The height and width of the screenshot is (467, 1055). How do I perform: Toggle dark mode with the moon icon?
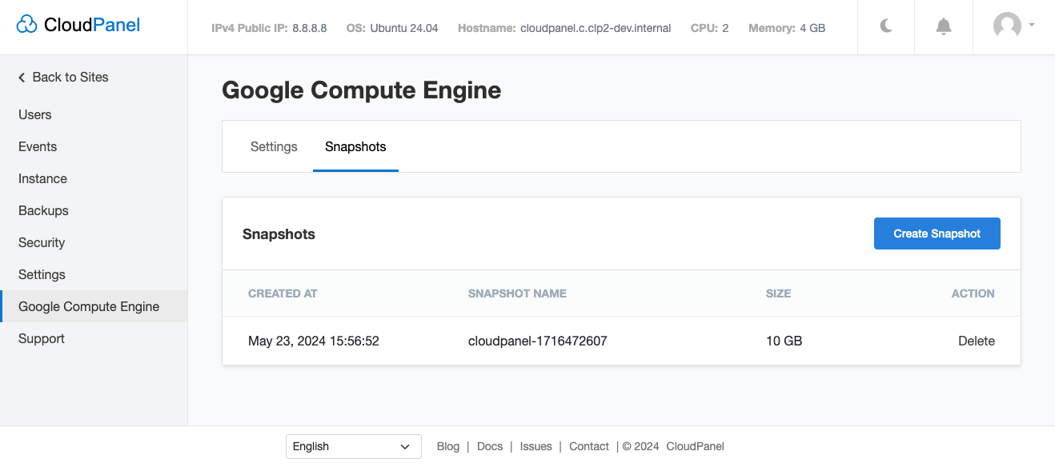click(x=885, y=26)
